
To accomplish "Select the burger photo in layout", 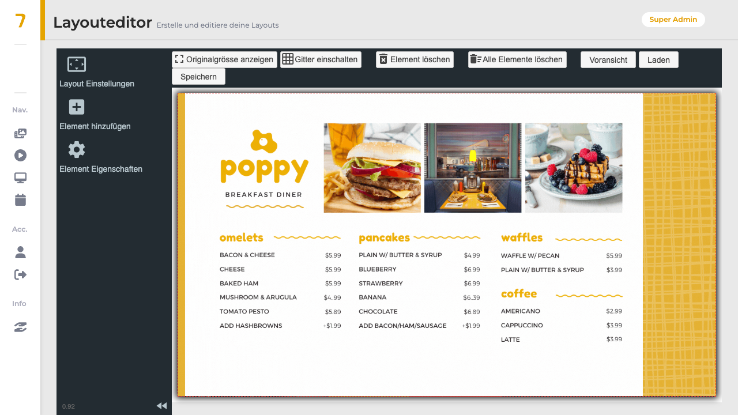I will [372, 168].
